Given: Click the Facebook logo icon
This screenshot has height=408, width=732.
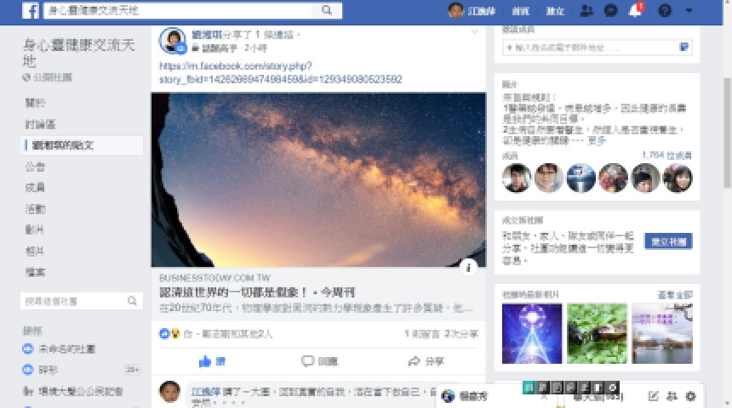Looking at the screenshot, I should (31, 10).
